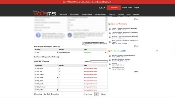
Task: Open Support Tickets link
Action: [127, 8]
